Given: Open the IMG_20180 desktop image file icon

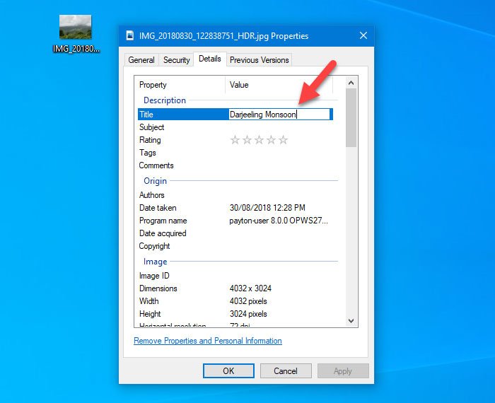Looking at the screenshot, I should click(76, 33).
